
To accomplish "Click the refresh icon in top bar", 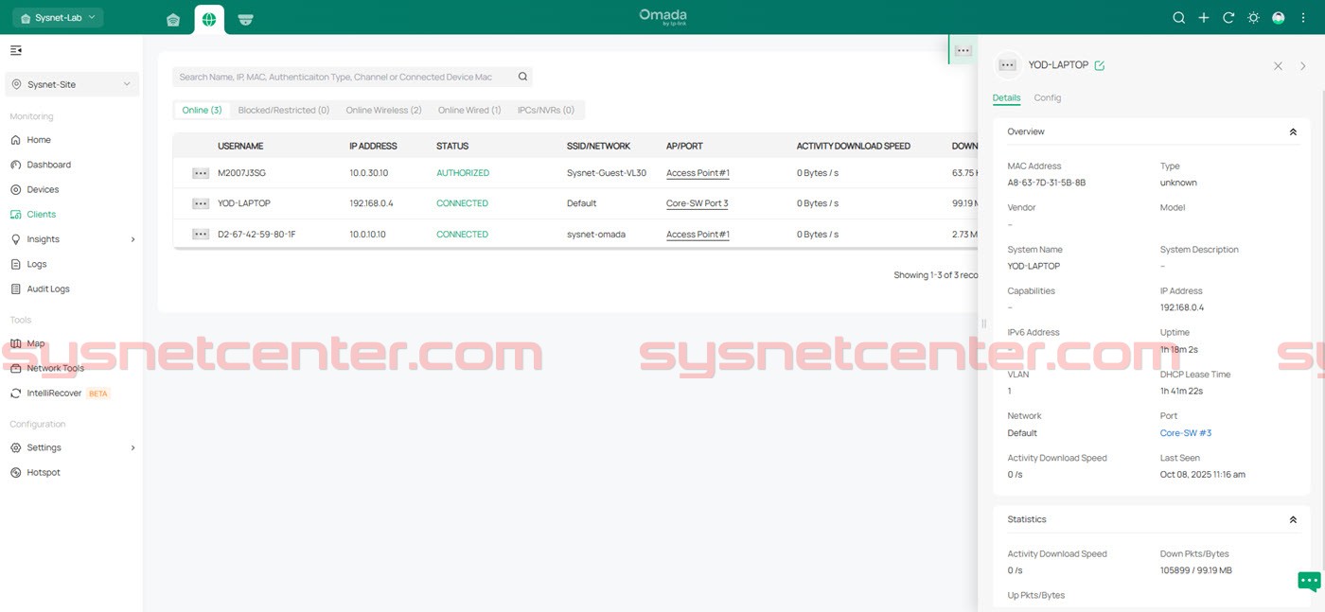I will (1228, 18).
